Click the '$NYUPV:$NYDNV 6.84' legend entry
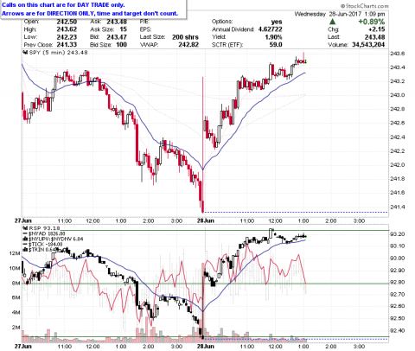This screenshot has width=415, height=351. [56, 239]
